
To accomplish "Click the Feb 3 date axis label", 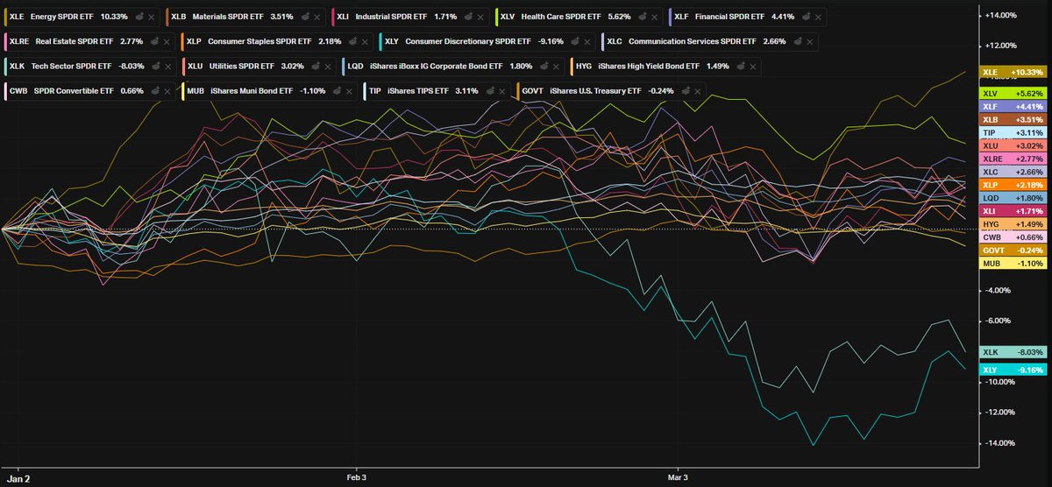I will [x=356, y=478].
